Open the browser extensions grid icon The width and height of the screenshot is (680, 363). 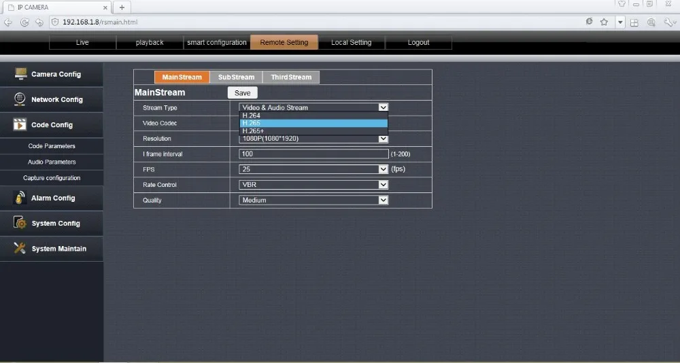[x=634, y=22]
